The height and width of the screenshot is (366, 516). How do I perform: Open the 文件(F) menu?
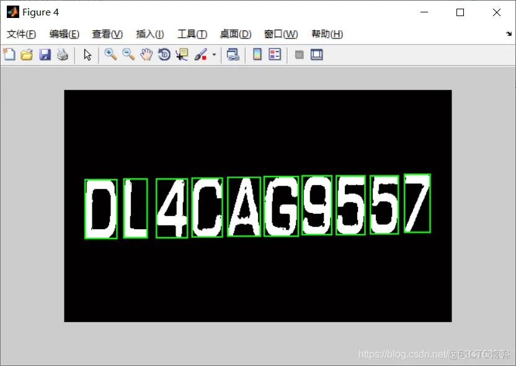coord(21,34)
